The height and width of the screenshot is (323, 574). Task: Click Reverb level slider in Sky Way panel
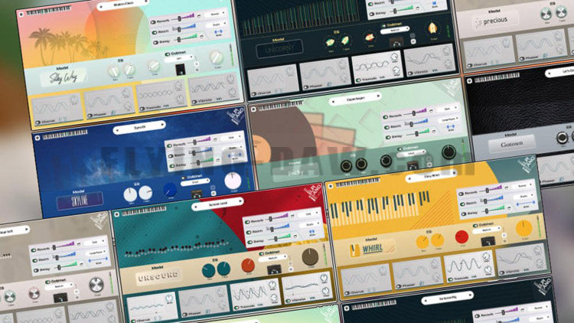click(x=182, y=18)
